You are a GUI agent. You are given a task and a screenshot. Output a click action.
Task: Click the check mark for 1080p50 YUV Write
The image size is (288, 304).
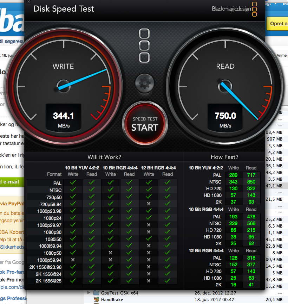click(x=73, y=253)
